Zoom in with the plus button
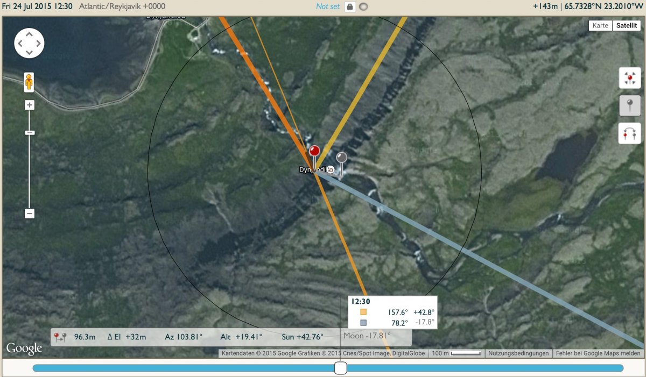646x377 pixels. [30, 105]
